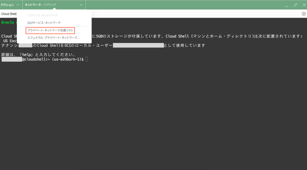
Task: Open プライベート・ネットワーク定義リスト
Action: tap(50, 30)
